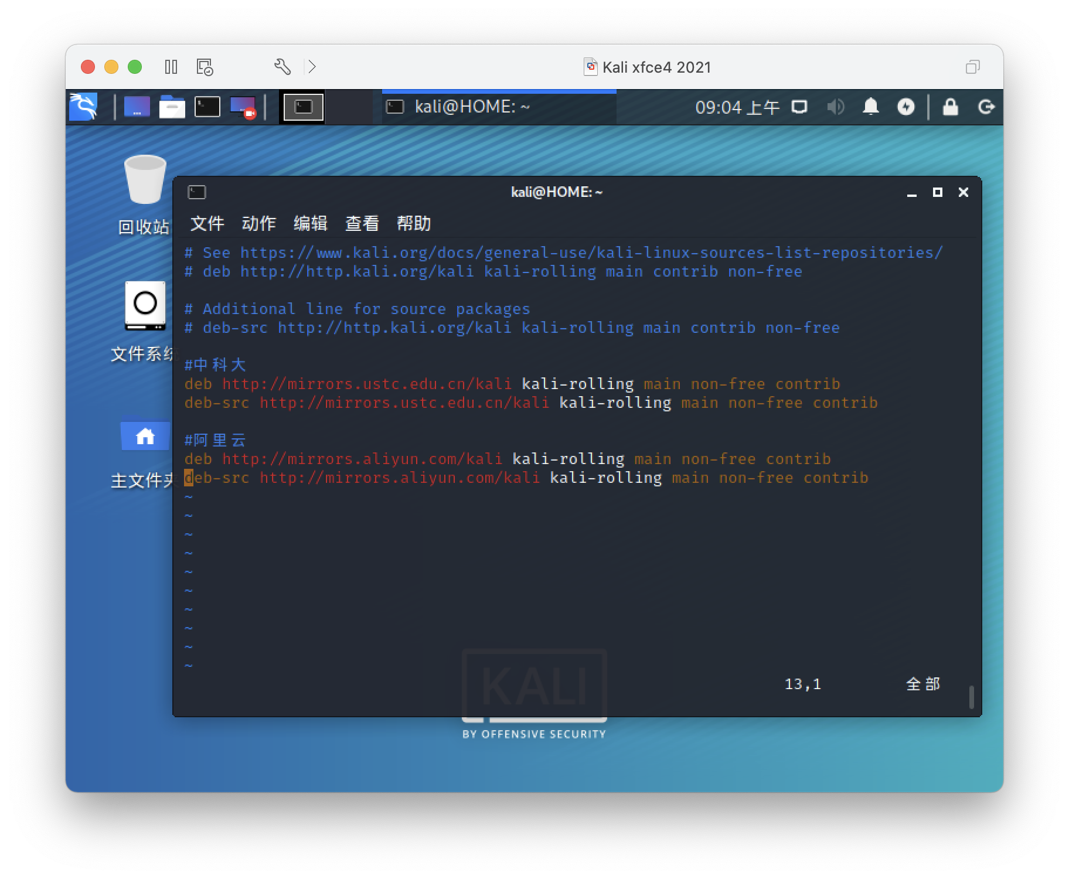
Task: Select kali@HOME terminal in taskbar
Action: click(x=499, y=107)
